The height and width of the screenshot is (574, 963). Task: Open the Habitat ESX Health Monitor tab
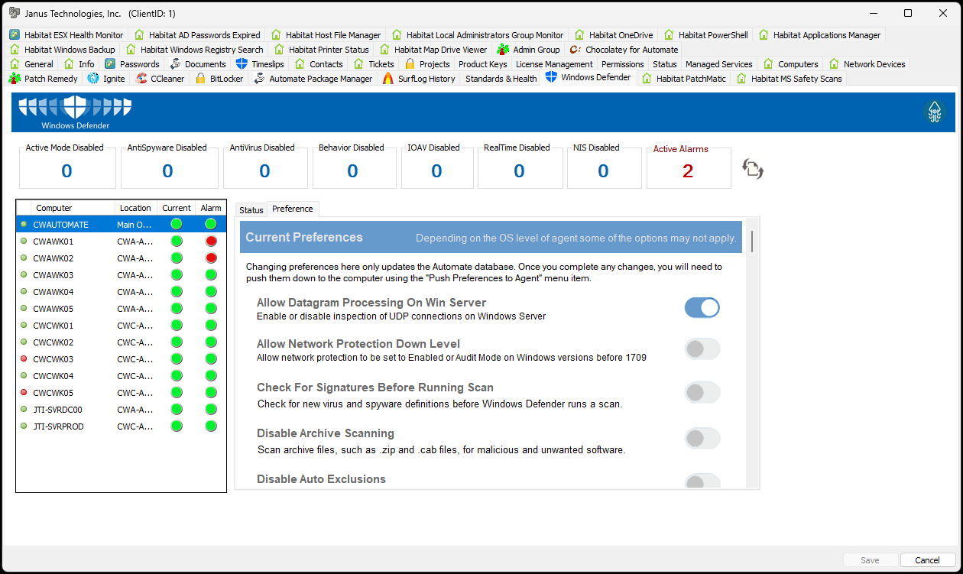click(x=66, y=35)
